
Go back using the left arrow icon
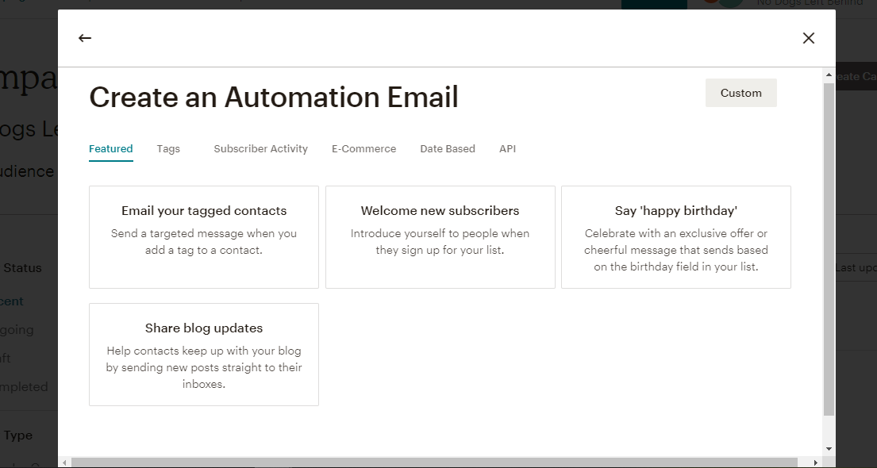[84, 38]
